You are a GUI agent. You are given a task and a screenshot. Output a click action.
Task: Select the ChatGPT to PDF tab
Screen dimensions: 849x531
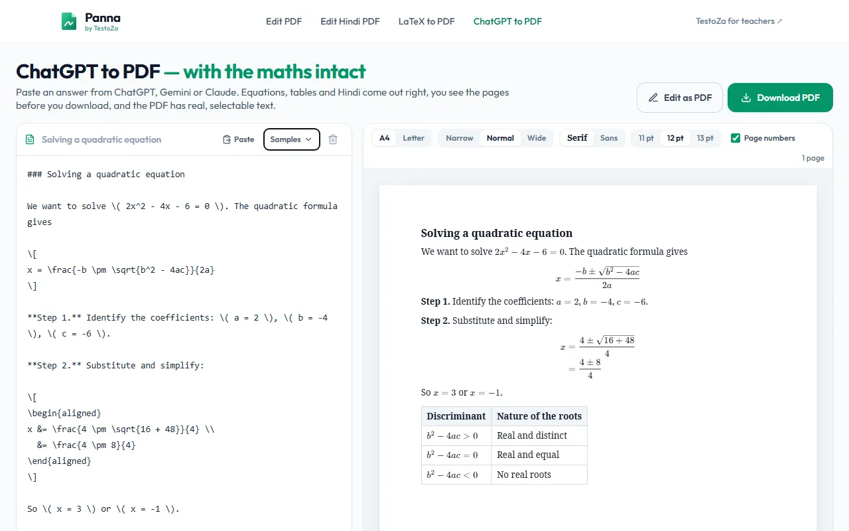[507, 21]
